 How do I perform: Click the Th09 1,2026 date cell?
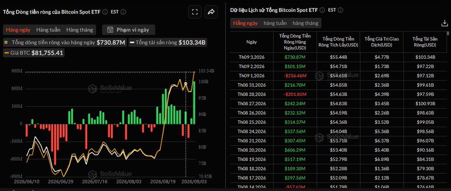pos(251,76)
